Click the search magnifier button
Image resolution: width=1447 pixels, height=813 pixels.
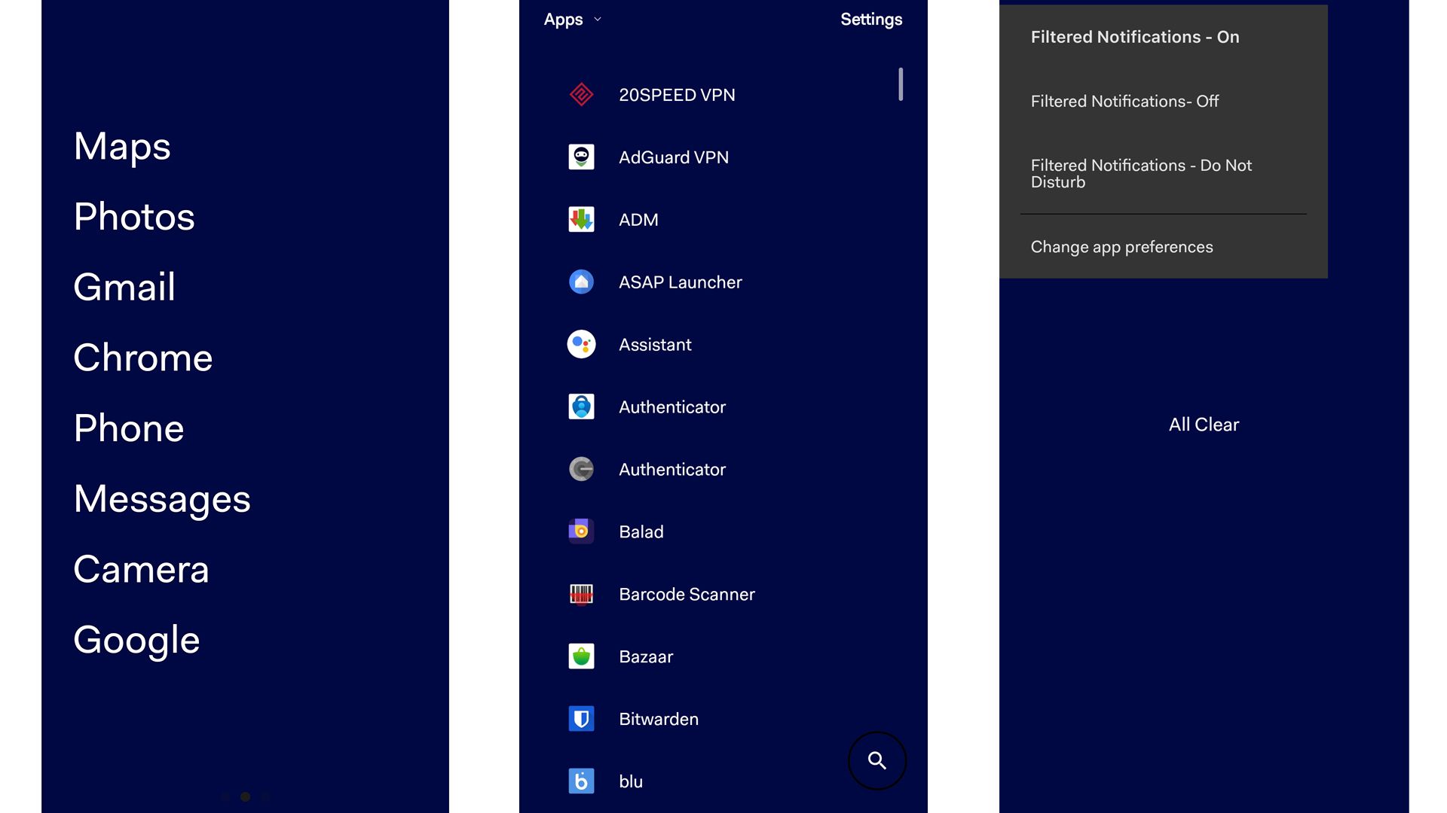(x=877, y=760)
